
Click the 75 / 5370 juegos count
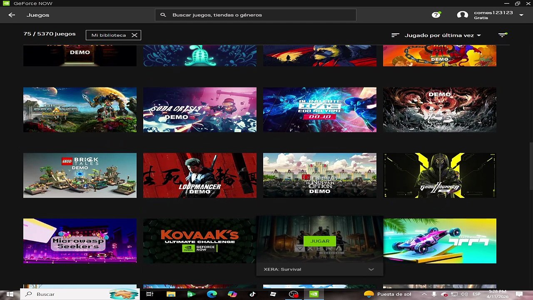[50, 34]
